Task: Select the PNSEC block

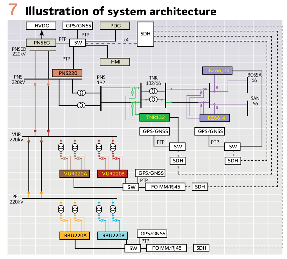Action: 41,43
